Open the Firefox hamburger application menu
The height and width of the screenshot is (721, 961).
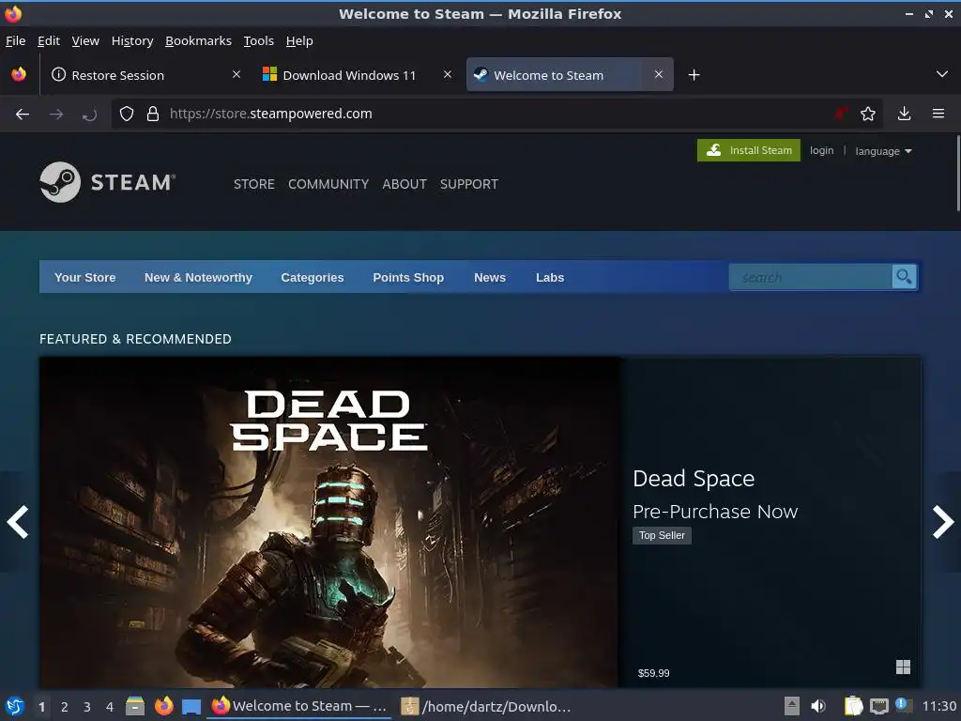[938, 114]
